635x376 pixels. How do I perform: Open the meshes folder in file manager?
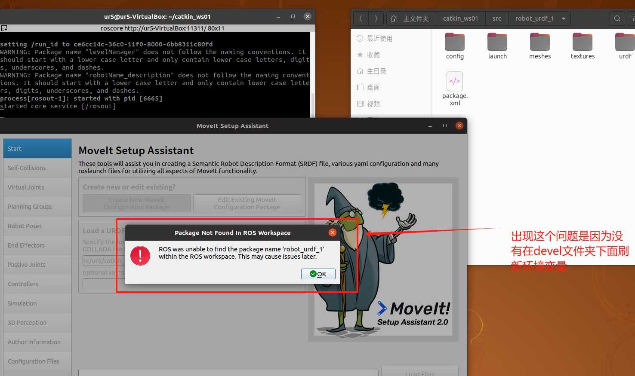pos(540,46)
